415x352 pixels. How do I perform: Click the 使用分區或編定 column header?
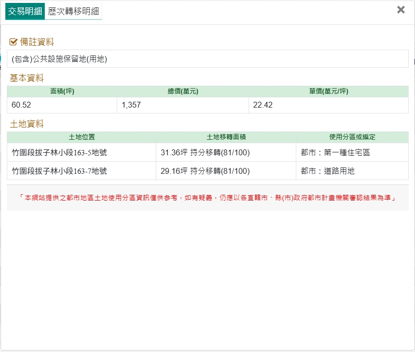pyautogui.click(x=352, y=137)
